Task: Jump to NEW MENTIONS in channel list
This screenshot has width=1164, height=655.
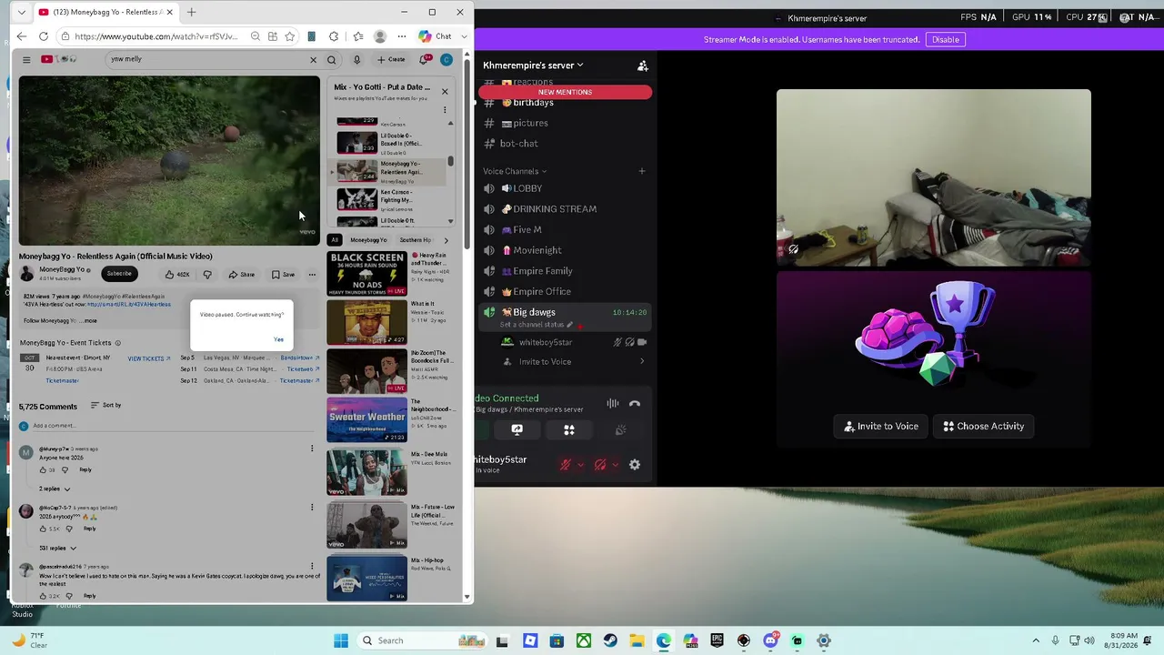Action: point(565,92)
